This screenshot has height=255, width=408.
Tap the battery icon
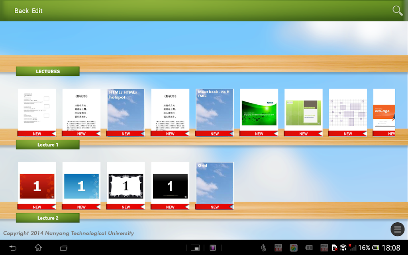[x=375, y=248]
